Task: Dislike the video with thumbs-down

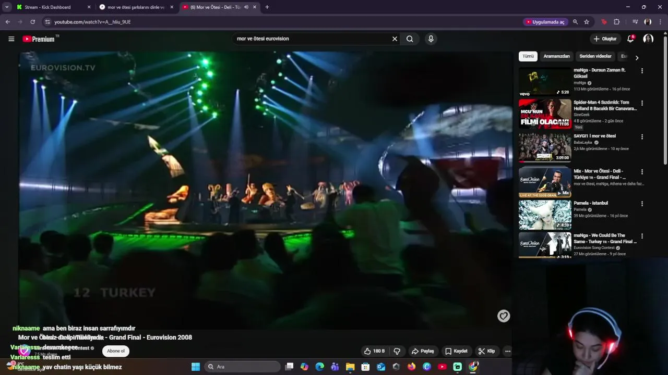Action: (x=397, y=351)
